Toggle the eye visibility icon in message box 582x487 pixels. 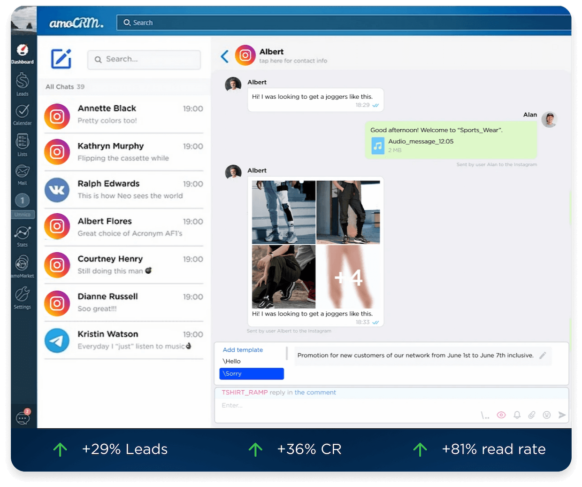501,415
